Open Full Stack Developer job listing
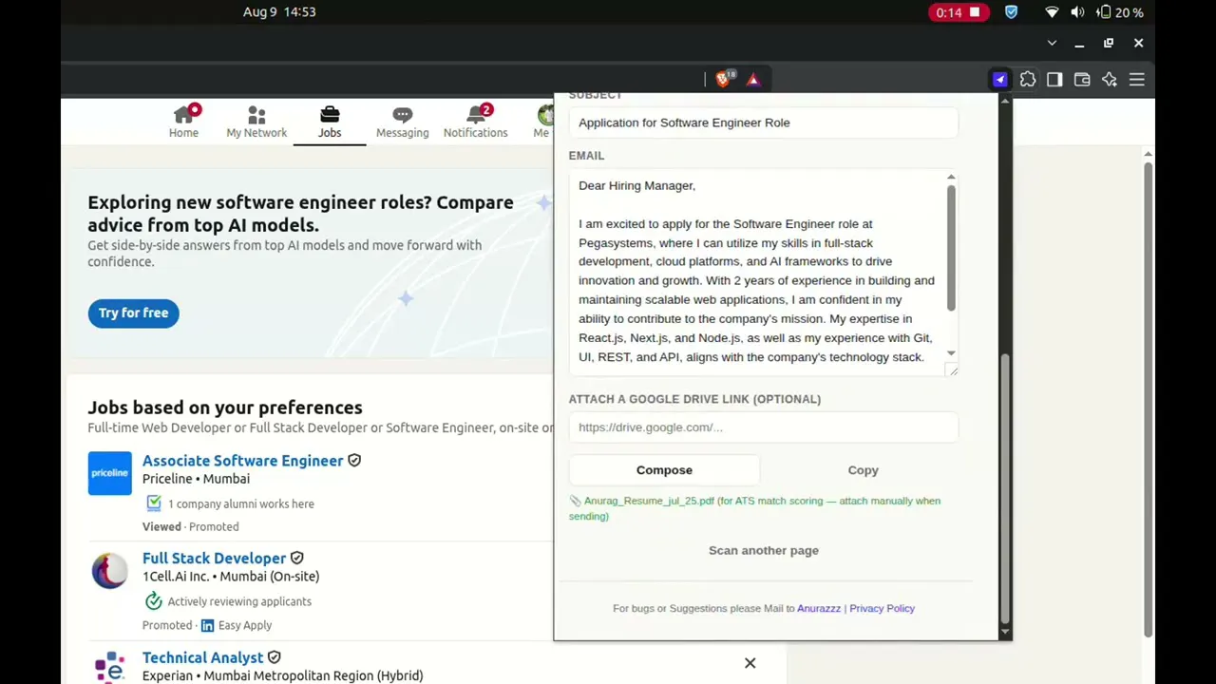Screen dimensions: 1216x684 pyautogui.click(x=214, y=559)
